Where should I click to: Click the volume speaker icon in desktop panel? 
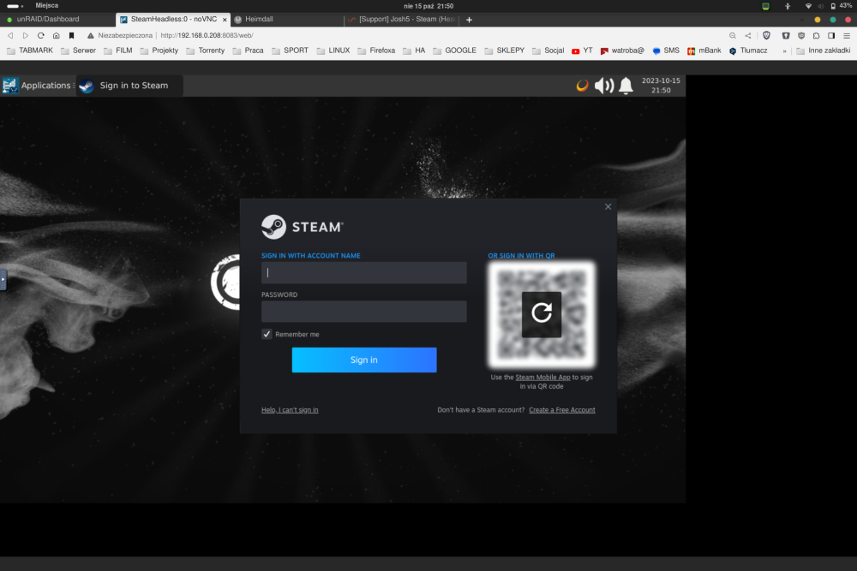(x=604, y=86)
